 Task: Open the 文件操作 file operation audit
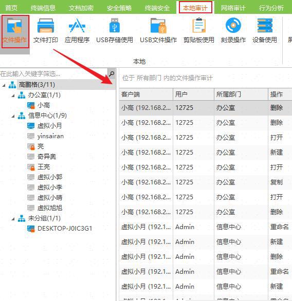(15, 31)
